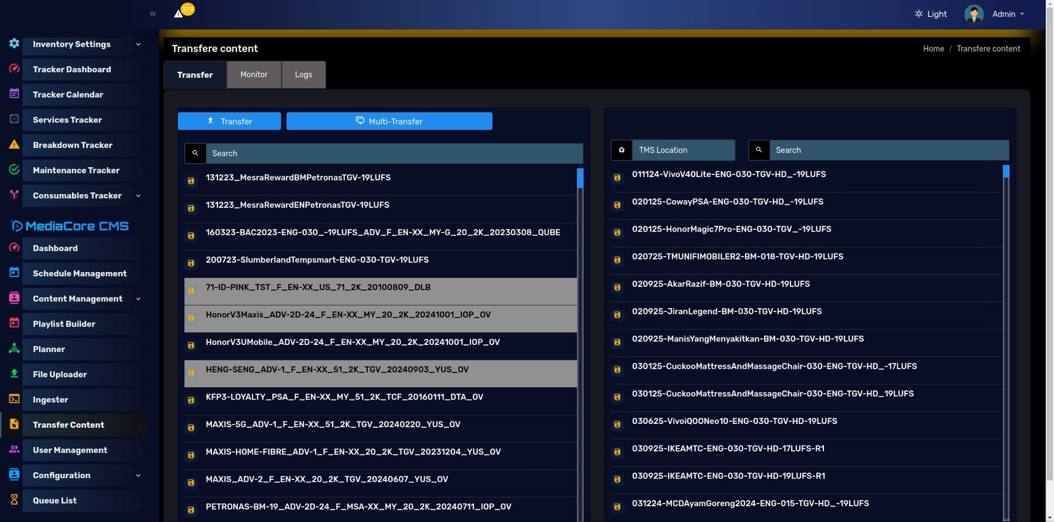Select 71-ID-PINK_TST_F_EN-XX_US_71_2K_20100809_DLB row
The image size is (1054, 522).
[x=381, y=291]
